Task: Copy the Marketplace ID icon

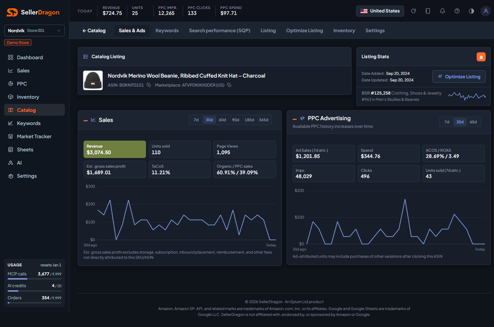Action: pos(229,85)
